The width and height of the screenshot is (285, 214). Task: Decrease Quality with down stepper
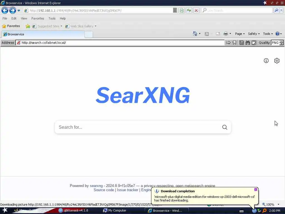tap(281, 44)
